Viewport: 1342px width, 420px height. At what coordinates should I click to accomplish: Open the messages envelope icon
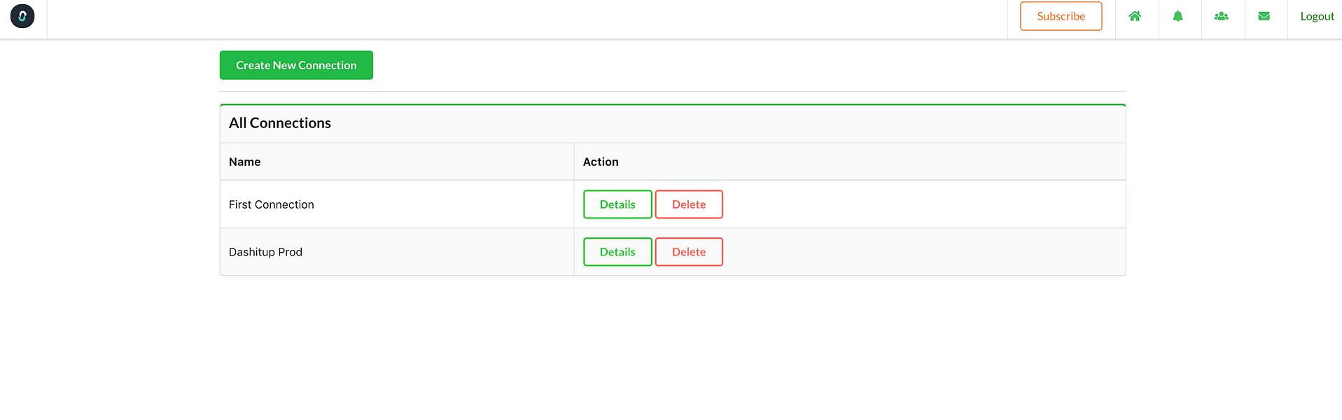[x=1264, y=16]
